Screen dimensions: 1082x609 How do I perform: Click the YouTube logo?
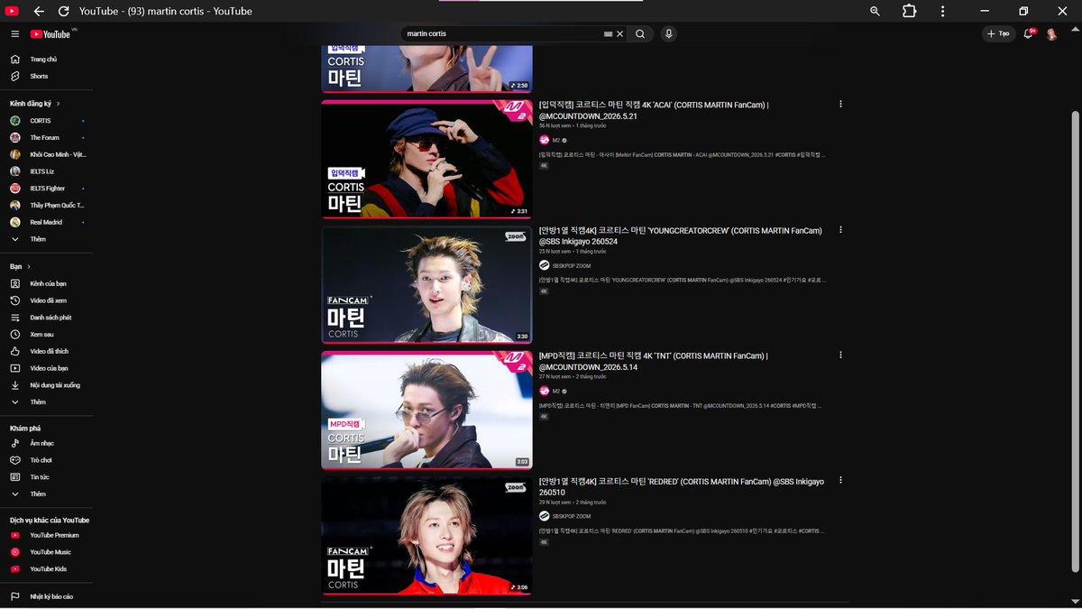click(50, 34)
